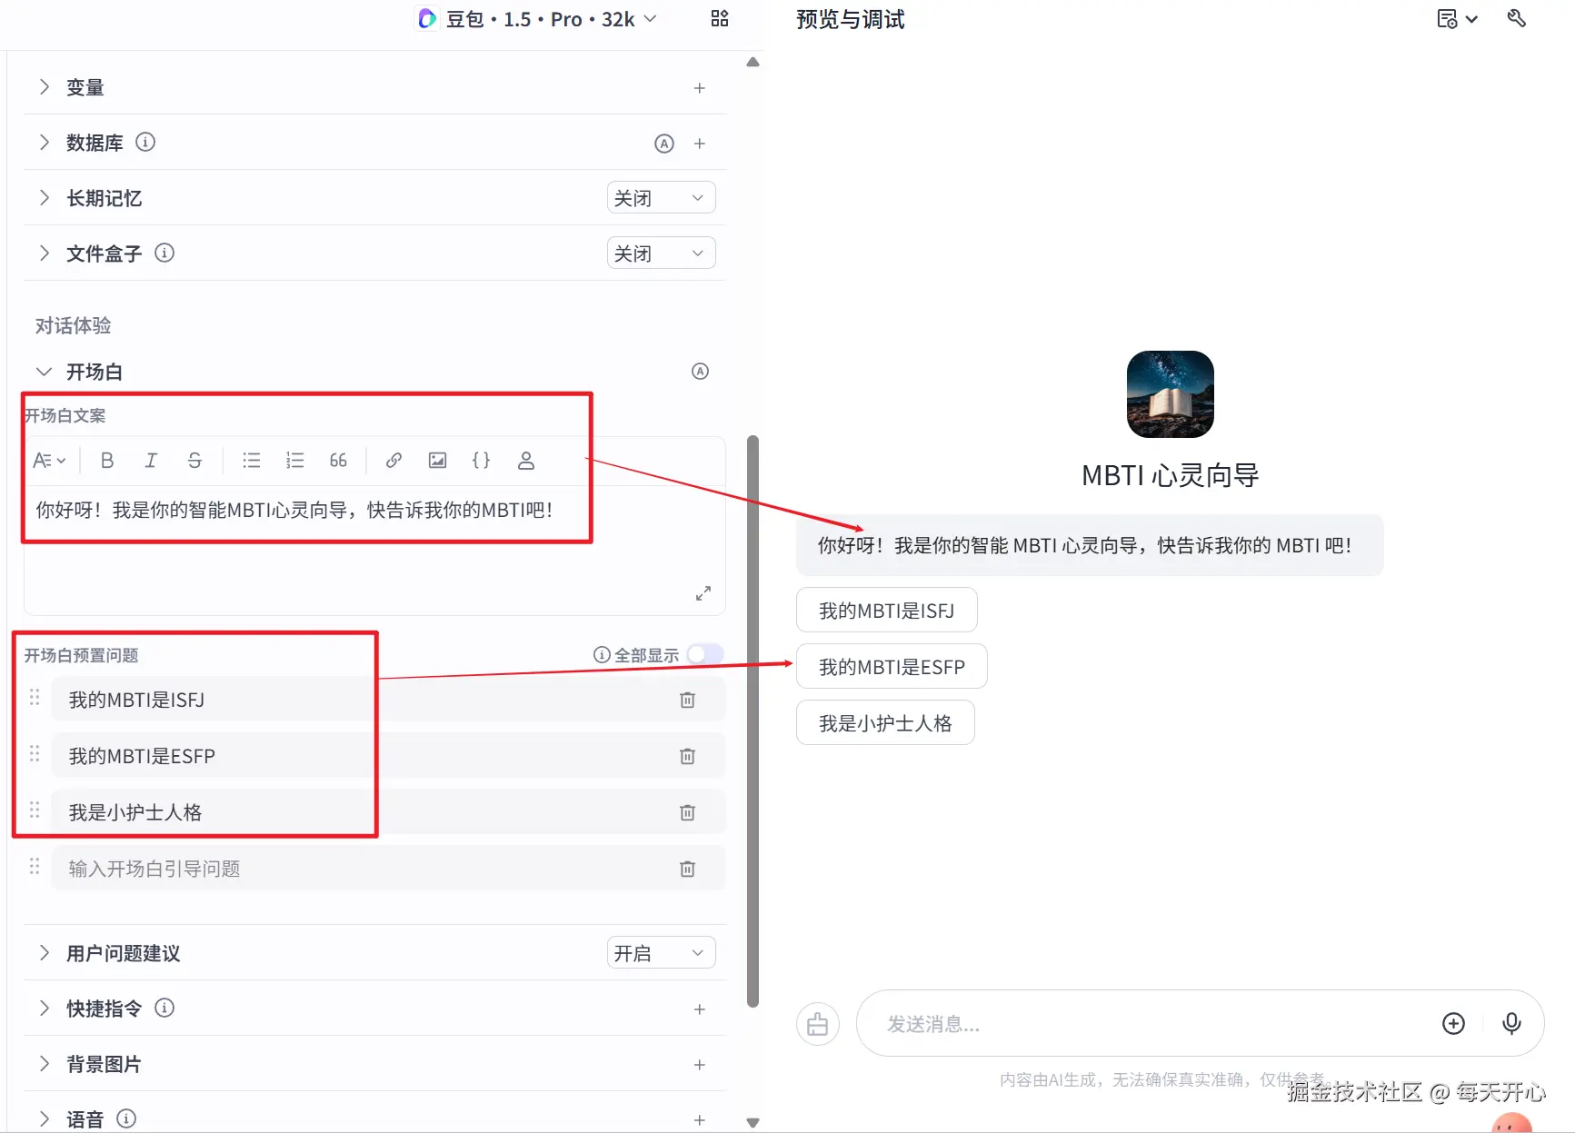Delete the empty 输入开场白引导问题 row
The height and width of the screenshot is (1133, 1575).
click(688, 869)
